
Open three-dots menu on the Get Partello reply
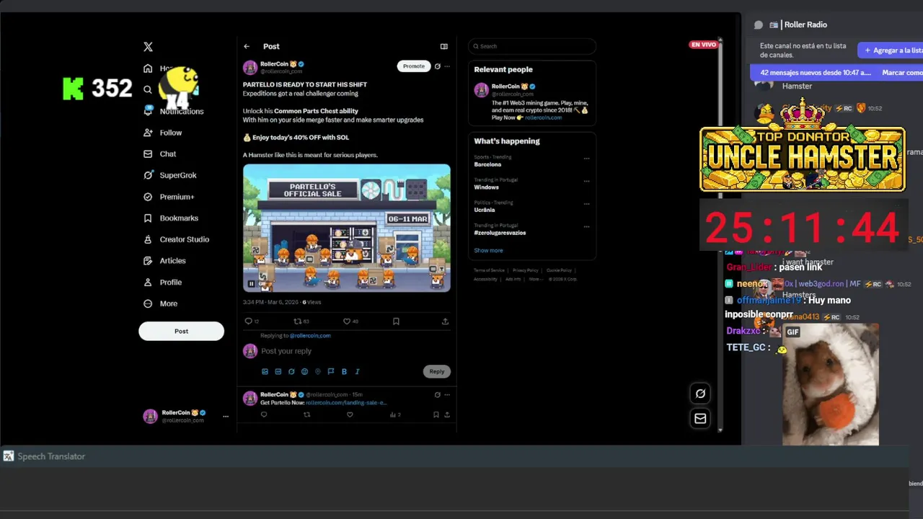point(447,395)
